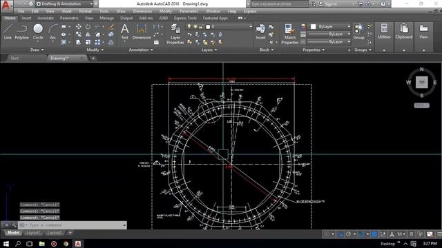Screen dimensions: 442x248
Task: Select the Dimension tool
Action: click(x=142, y=32)
